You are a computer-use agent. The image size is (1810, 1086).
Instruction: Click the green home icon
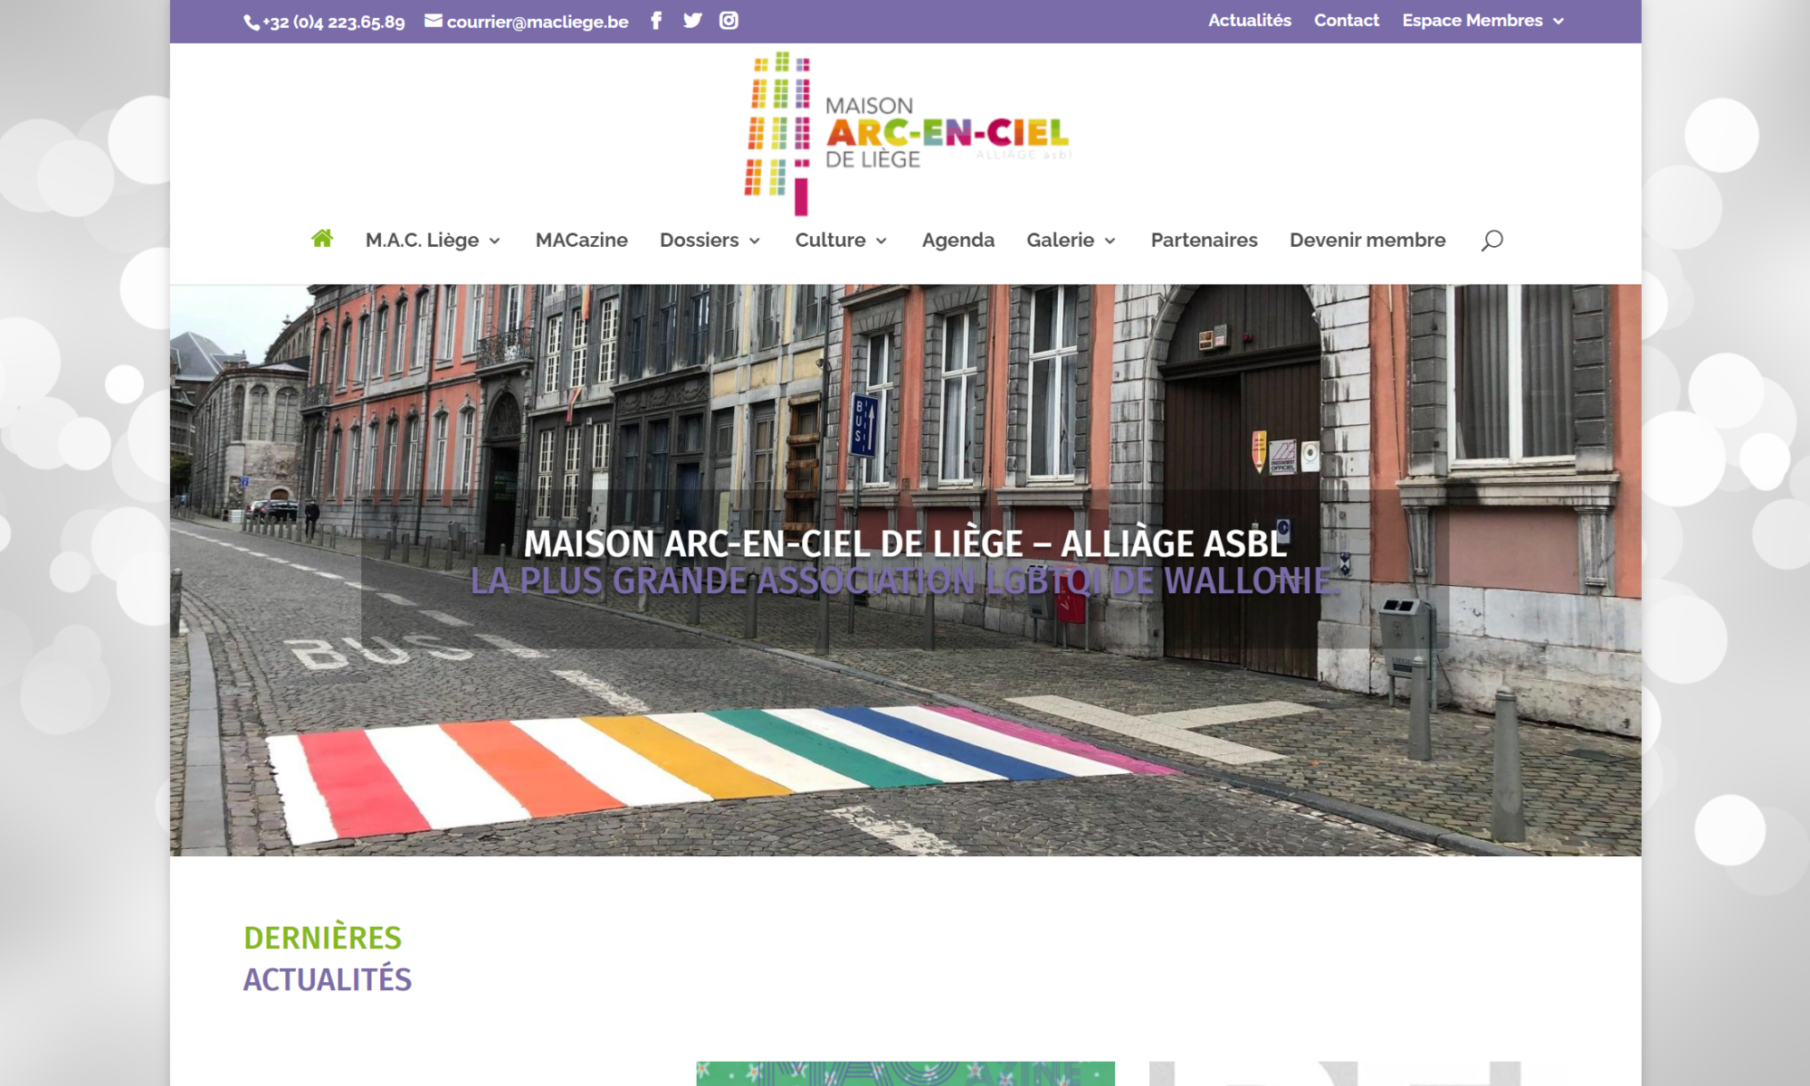coord(322,239)
